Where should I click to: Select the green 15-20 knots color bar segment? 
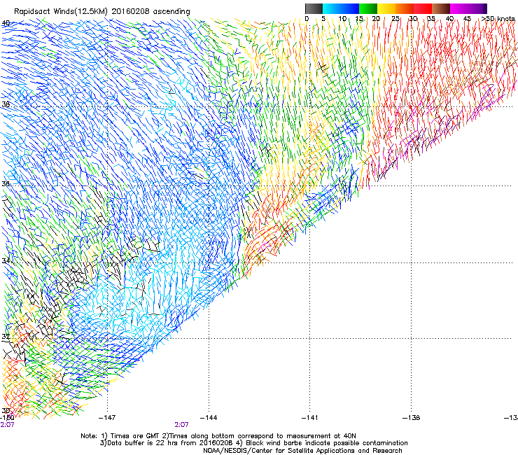click(368, 8)
